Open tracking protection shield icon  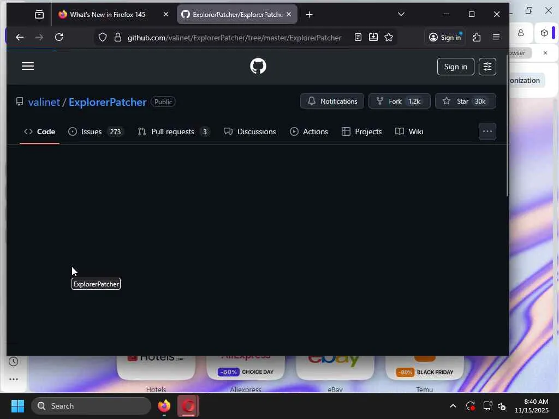coord(102,38)
